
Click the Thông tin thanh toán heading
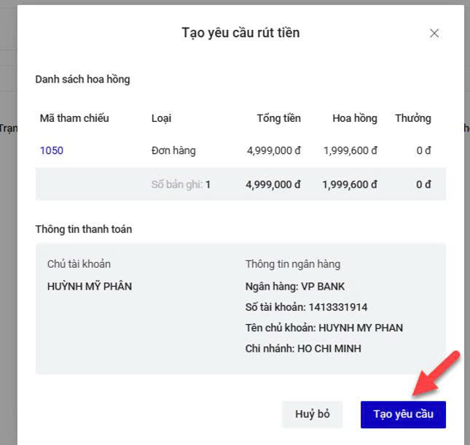pos(84,229)
